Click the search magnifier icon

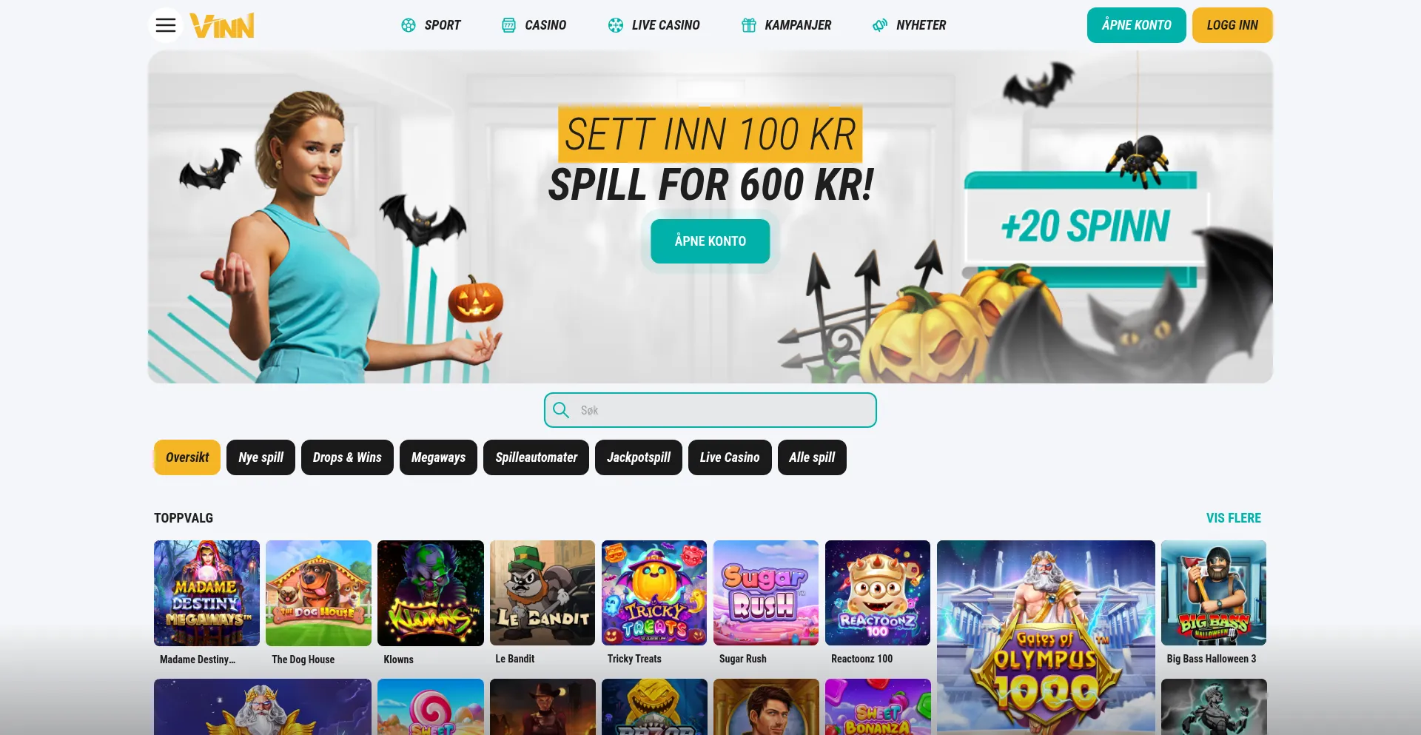point(561,410)
